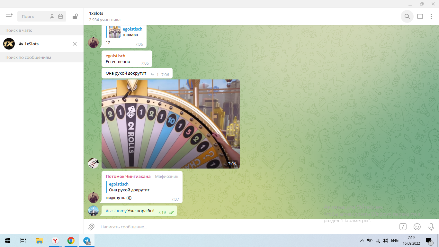Open the volume speaker tray icon

click(385, 241)
